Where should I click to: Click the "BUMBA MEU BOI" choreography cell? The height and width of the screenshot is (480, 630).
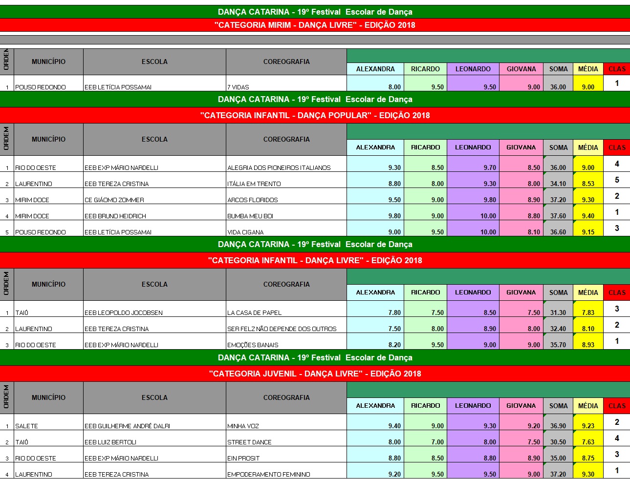(x=286, y=213)
